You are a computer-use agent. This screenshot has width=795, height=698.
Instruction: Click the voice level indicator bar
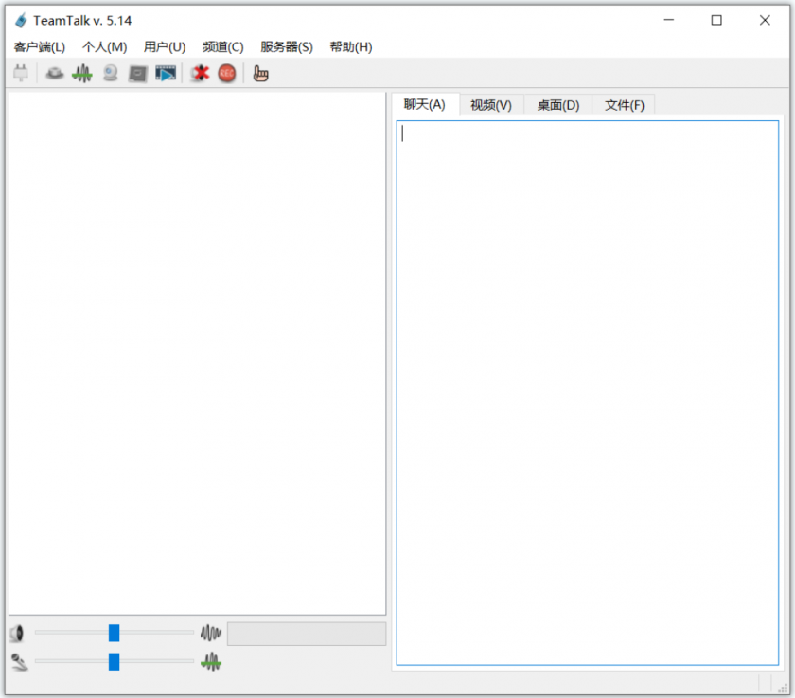pyautogui.click(x=307, y=634)
